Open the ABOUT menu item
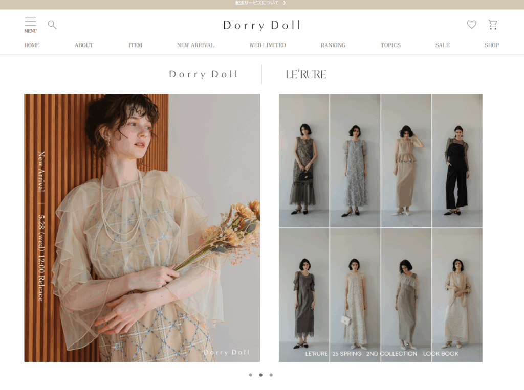524x390 pixels. tap(84, 45)
